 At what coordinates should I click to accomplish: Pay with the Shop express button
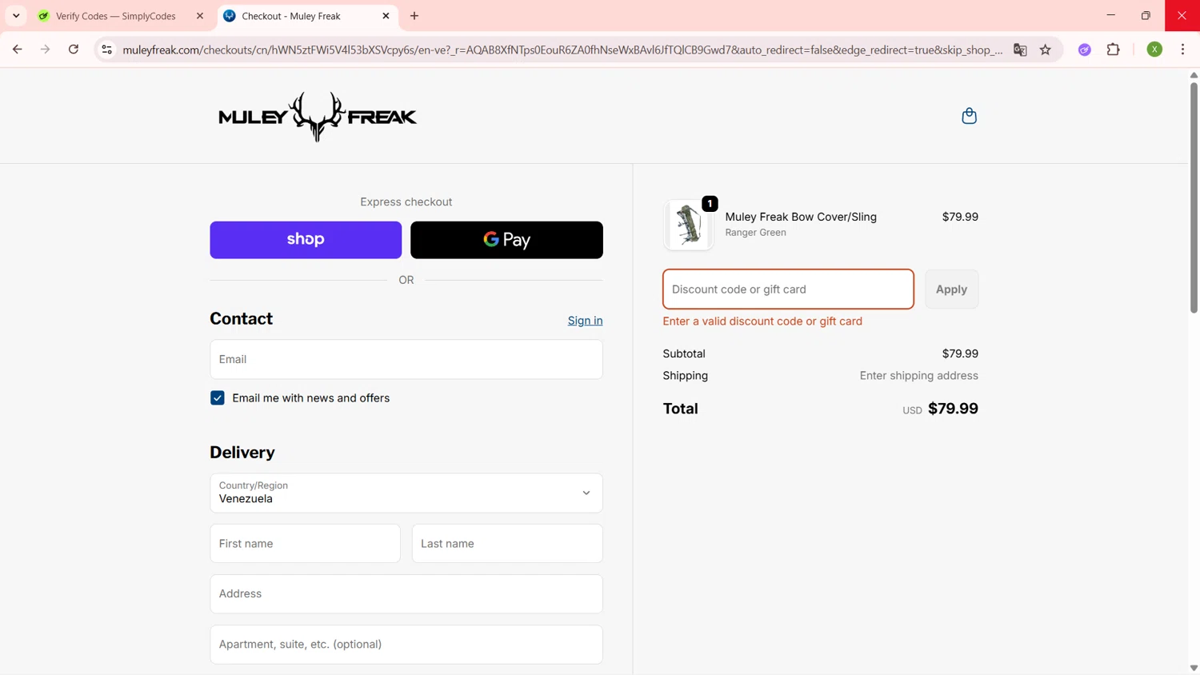pyautogui.click(x=306, y=240)
